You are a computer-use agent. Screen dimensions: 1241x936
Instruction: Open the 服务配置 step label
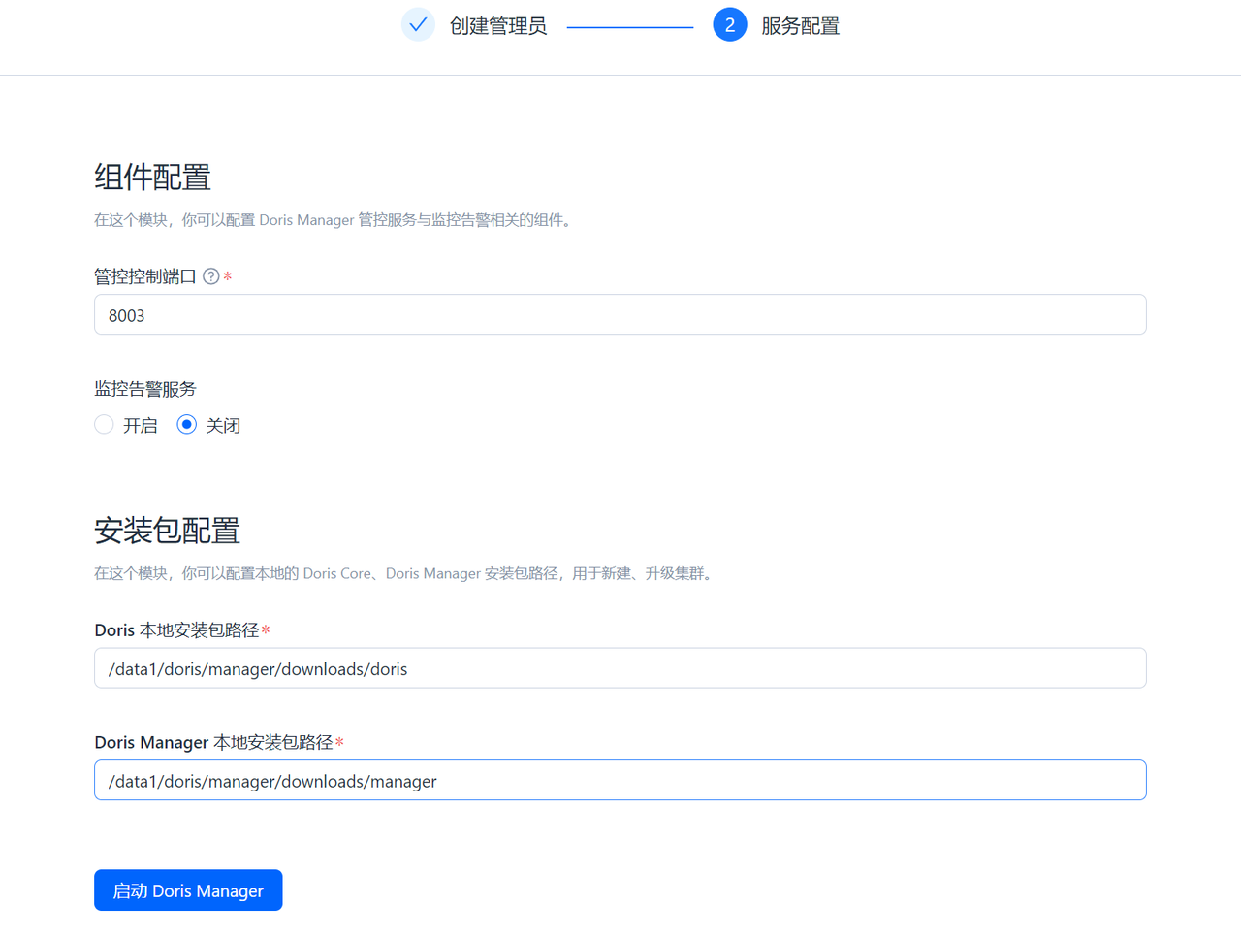click(x=801, y=26)
